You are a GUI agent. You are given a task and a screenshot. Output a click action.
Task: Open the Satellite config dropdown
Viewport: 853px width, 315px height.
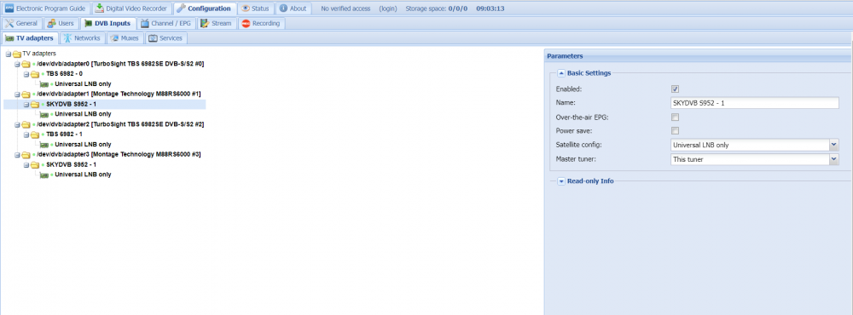[833, 145]
